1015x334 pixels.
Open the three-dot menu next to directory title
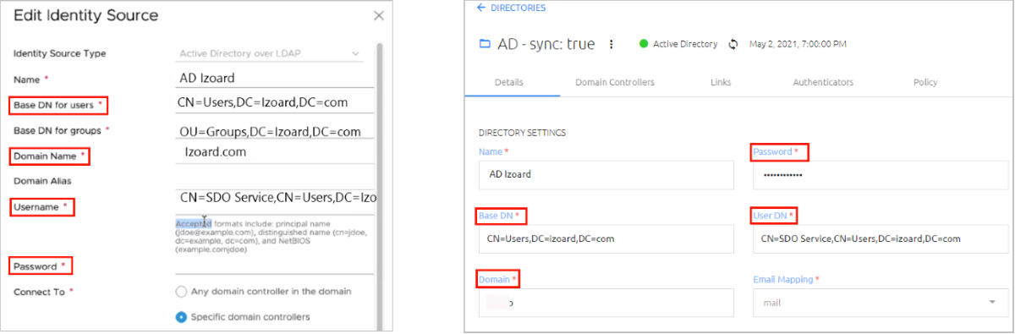coord(612,44)
